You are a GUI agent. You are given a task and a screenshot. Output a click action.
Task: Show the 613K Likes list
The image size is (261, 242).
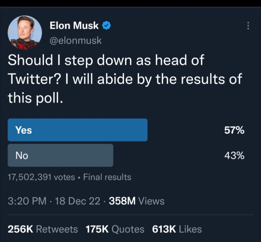point(177,229)
